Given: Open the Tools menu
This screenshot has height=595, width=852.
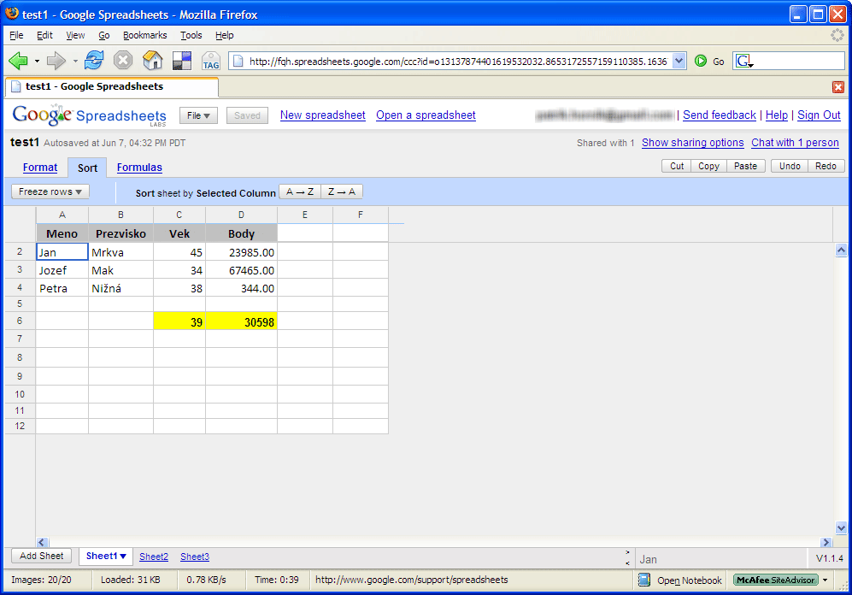Looking at the screenshot, I should pos(191,35).
